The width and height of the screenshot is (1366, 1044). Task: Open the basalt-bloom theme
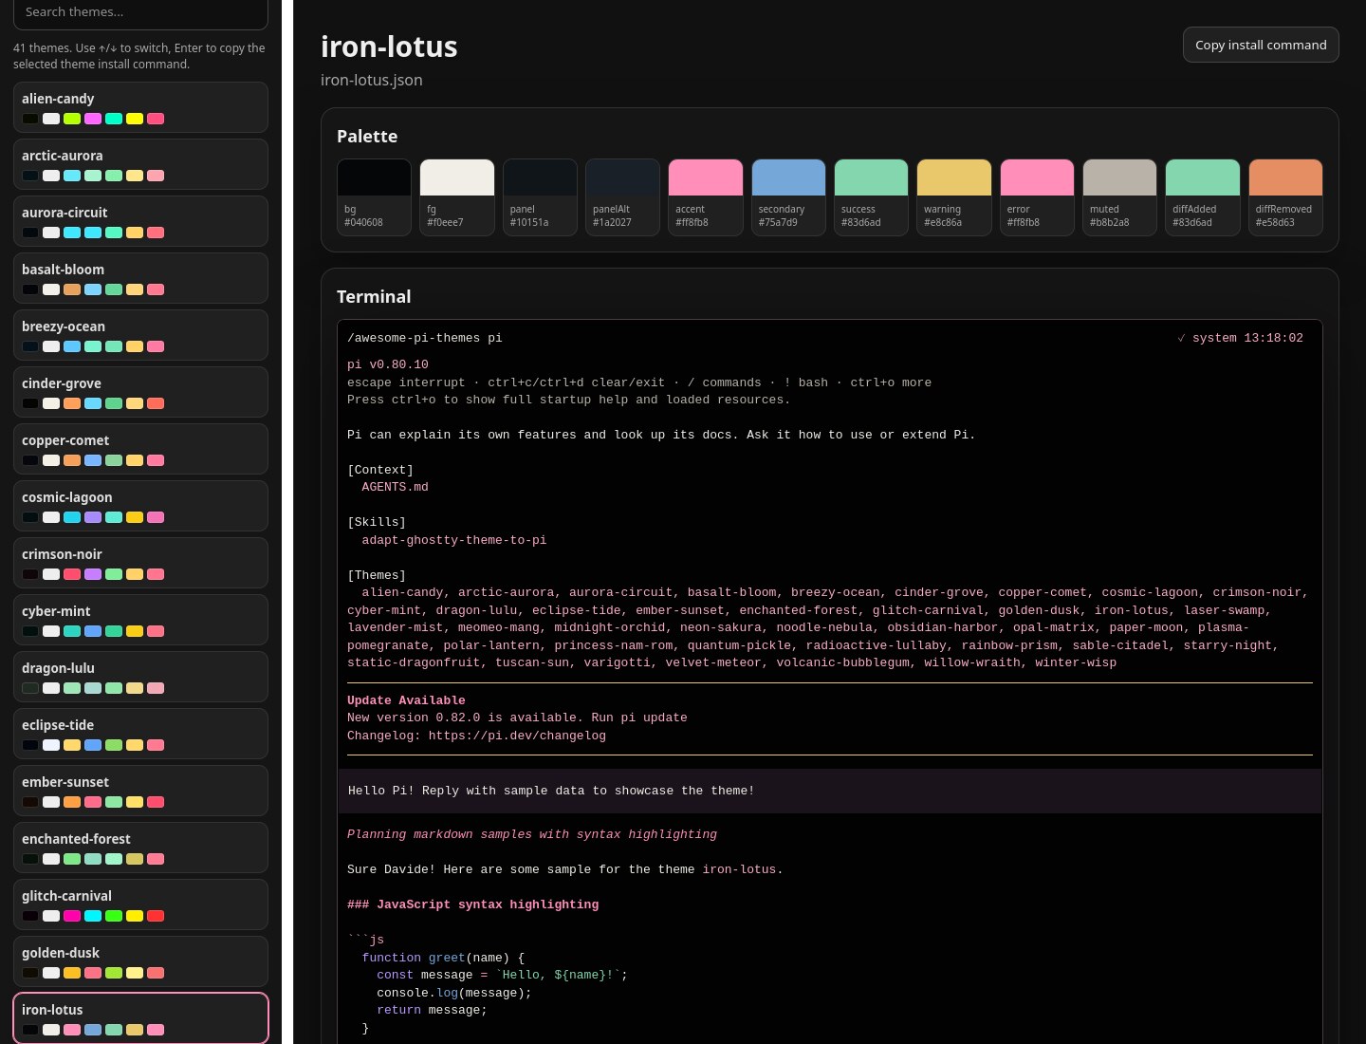click(140, 278)
